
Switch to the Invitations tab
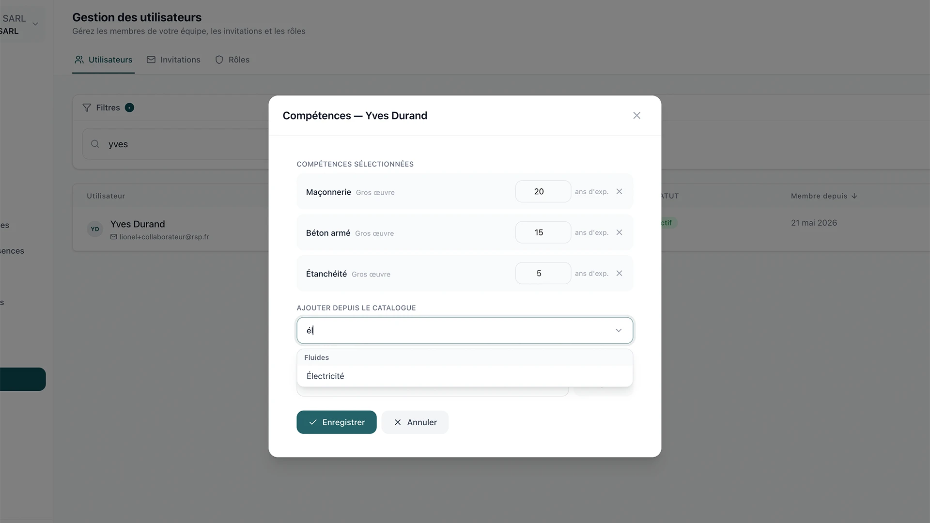173,60
